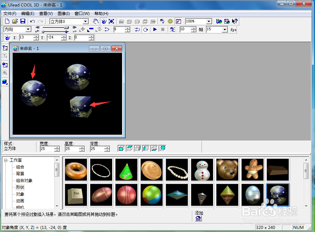Open the 图像(I) menu
This screenshot has height=232, width=315.
(63, 13)
